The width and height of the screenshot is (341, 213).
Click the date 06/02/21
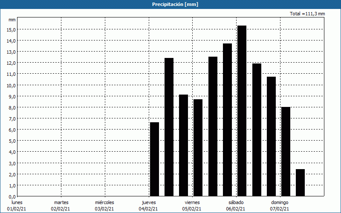click(236, 209)
